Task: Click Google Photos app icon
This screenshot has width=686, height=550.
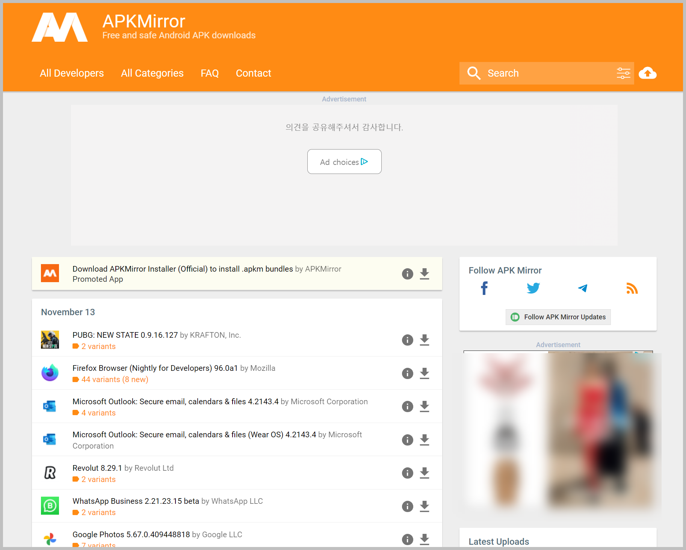Action: pos(50,539)
